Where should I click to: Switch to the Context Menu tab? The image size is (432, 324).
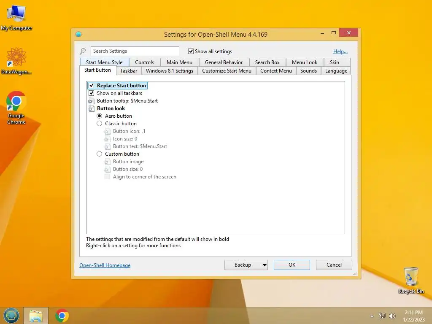(x=276, y=71)
